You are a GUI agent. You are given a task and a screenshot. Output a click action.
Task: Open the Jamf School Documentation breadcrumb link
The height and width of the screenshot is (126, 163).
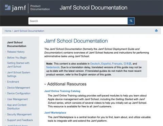(29, 31)
